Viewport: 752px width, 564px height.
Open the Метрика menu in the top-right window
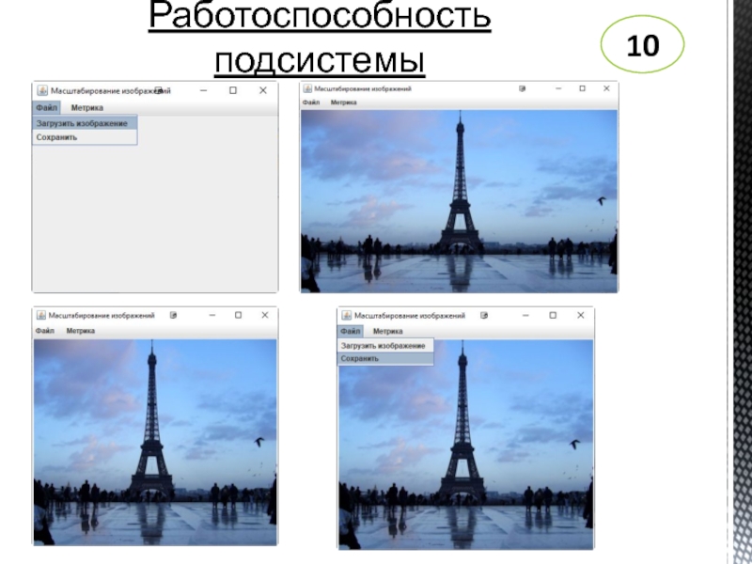pyautogui.click(x=343, y=102)
